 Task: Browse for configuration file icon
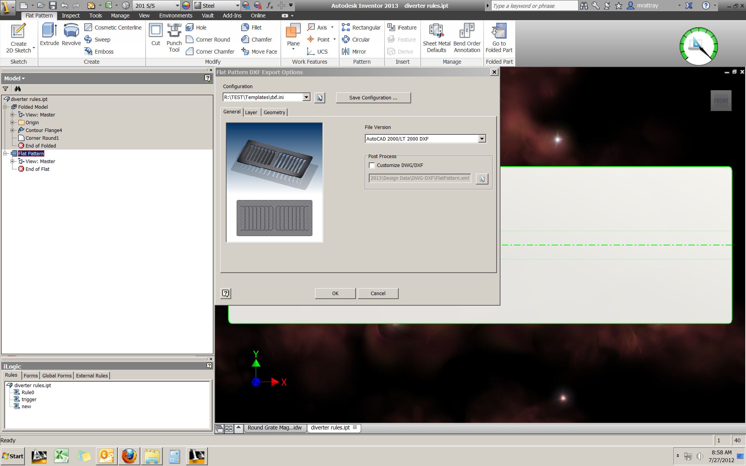(319, 98)
